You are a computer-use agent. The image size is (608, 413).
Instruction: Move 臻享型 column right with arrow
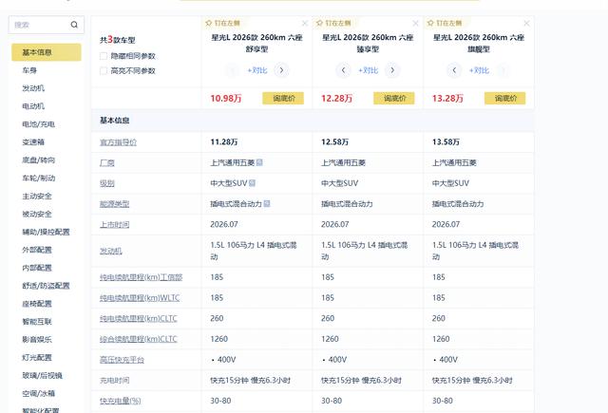tap(392, 70)
